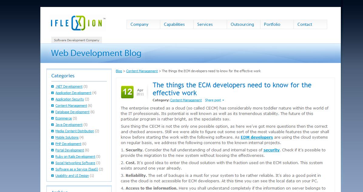363x192 pixels.
Task: Click bullet icon beside Application Security
Action: coord(53,99)
